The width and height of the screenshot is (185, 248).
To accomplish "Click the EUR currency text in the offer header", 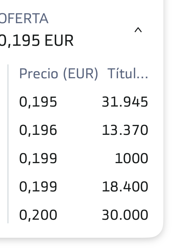I will (59, 41).
